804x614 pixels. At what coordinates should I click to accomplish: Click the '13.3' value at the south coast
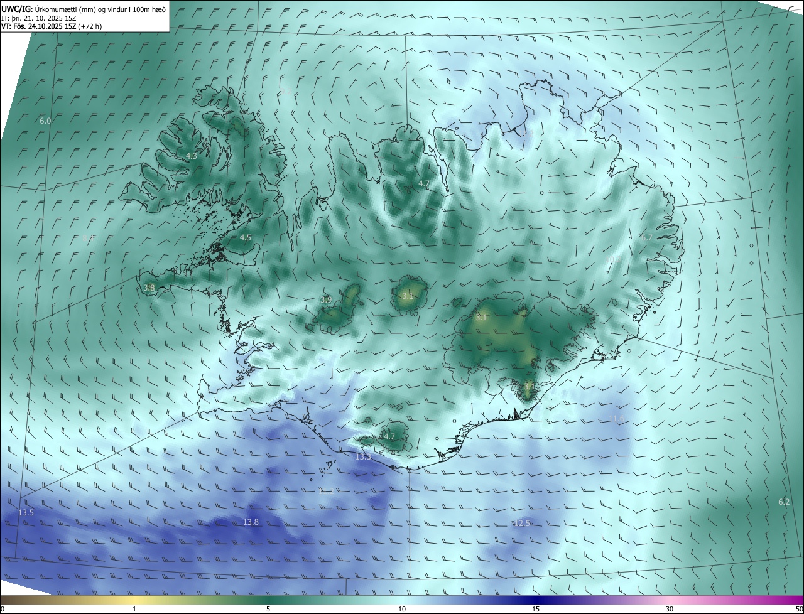coord(364,456)
